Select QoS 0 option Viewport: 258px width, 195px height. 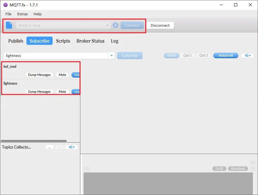[x=172, y=55]
